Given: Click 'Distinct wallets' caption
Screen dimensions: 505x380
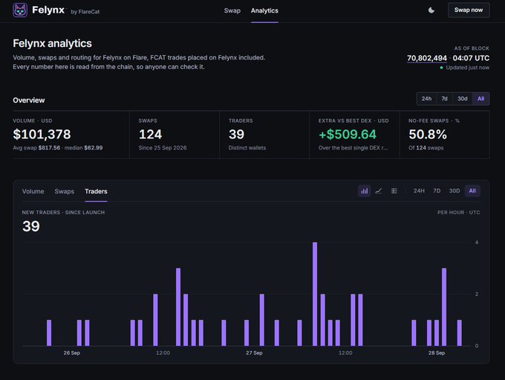Looking at the screenshot, I should click(247, 148).
